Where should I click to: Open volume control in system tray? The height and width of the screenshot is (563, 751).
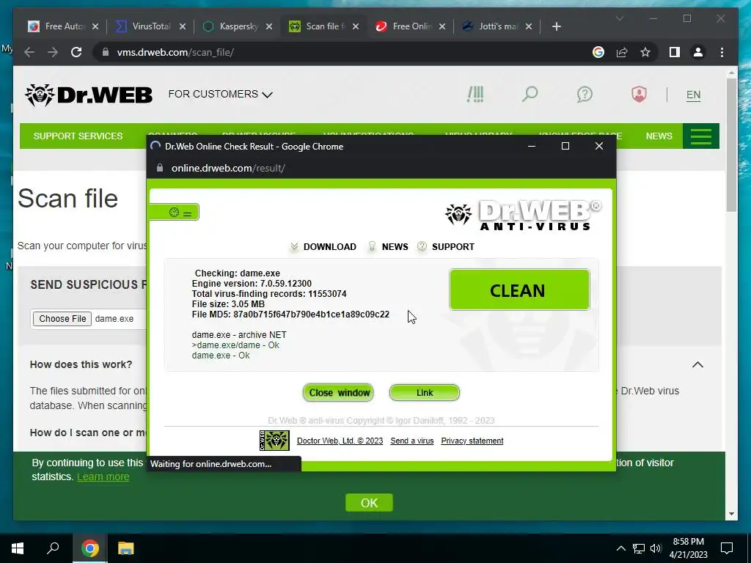[x=656, y=548]
